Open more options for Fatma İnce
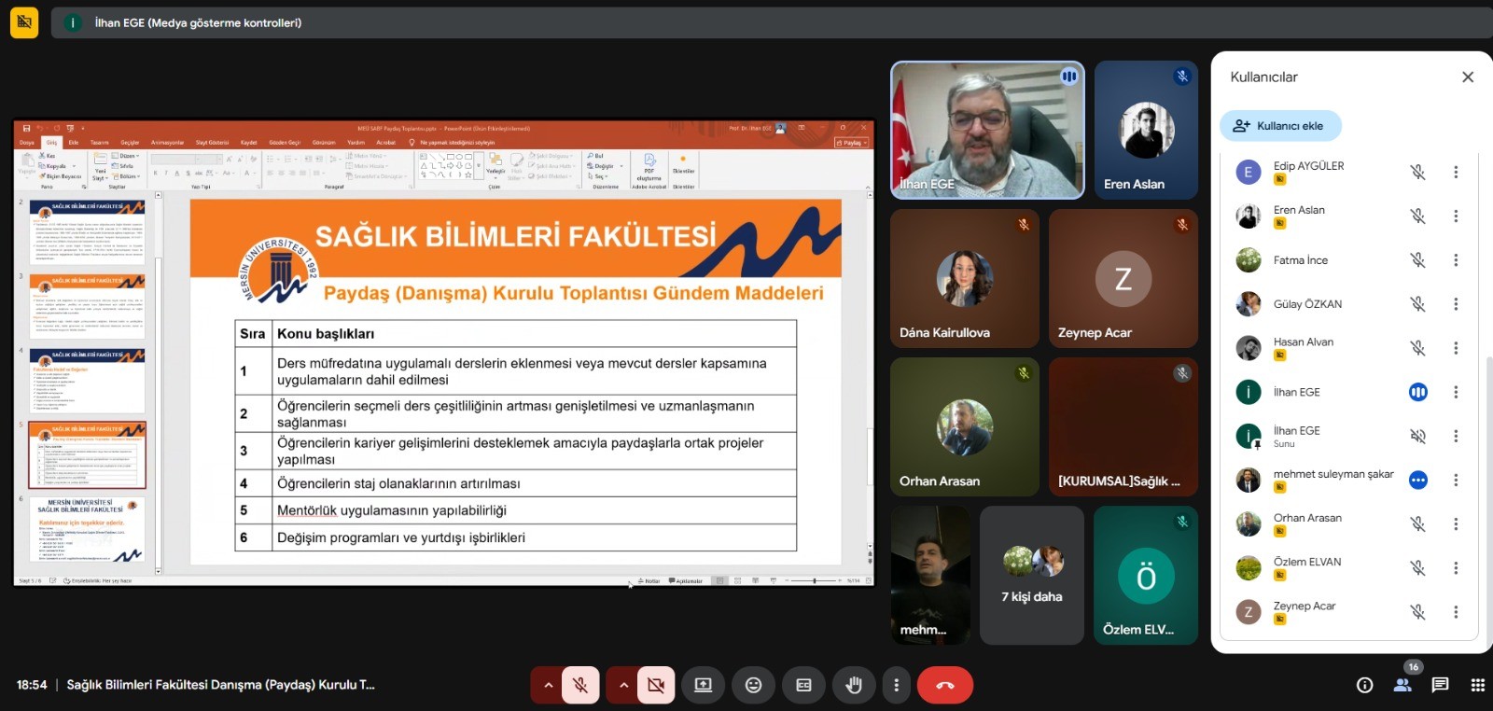1493x711 pixels. click(x=1456, y=260)
